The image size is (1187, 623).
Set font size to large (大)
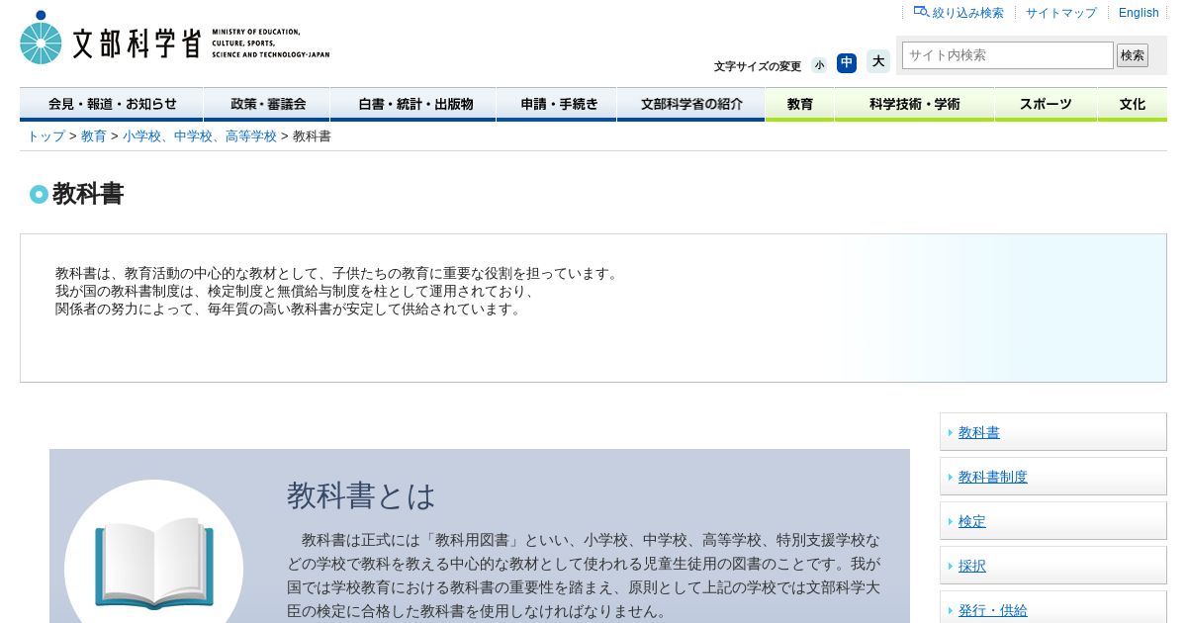click(878, 61)
